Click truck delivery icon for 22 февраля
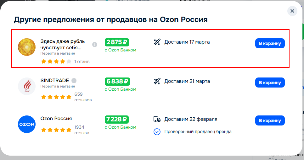304x160 pixels. (157, 119)
